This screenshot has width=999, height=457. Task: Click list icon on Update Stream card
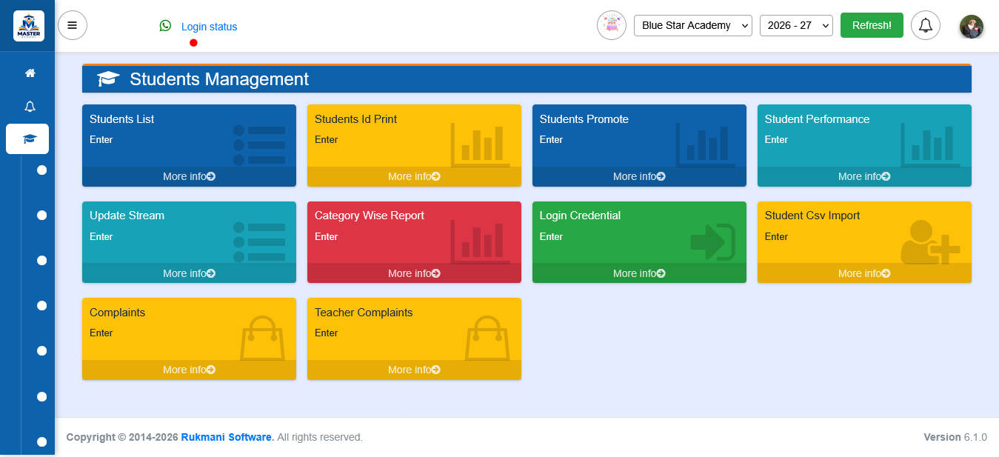click(259, 242)
